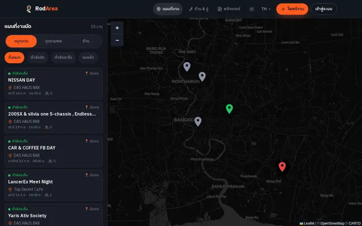Open the TH language dropdown
Screen dimensions: 362x226
pyautogui.click(x=266, y=9)
